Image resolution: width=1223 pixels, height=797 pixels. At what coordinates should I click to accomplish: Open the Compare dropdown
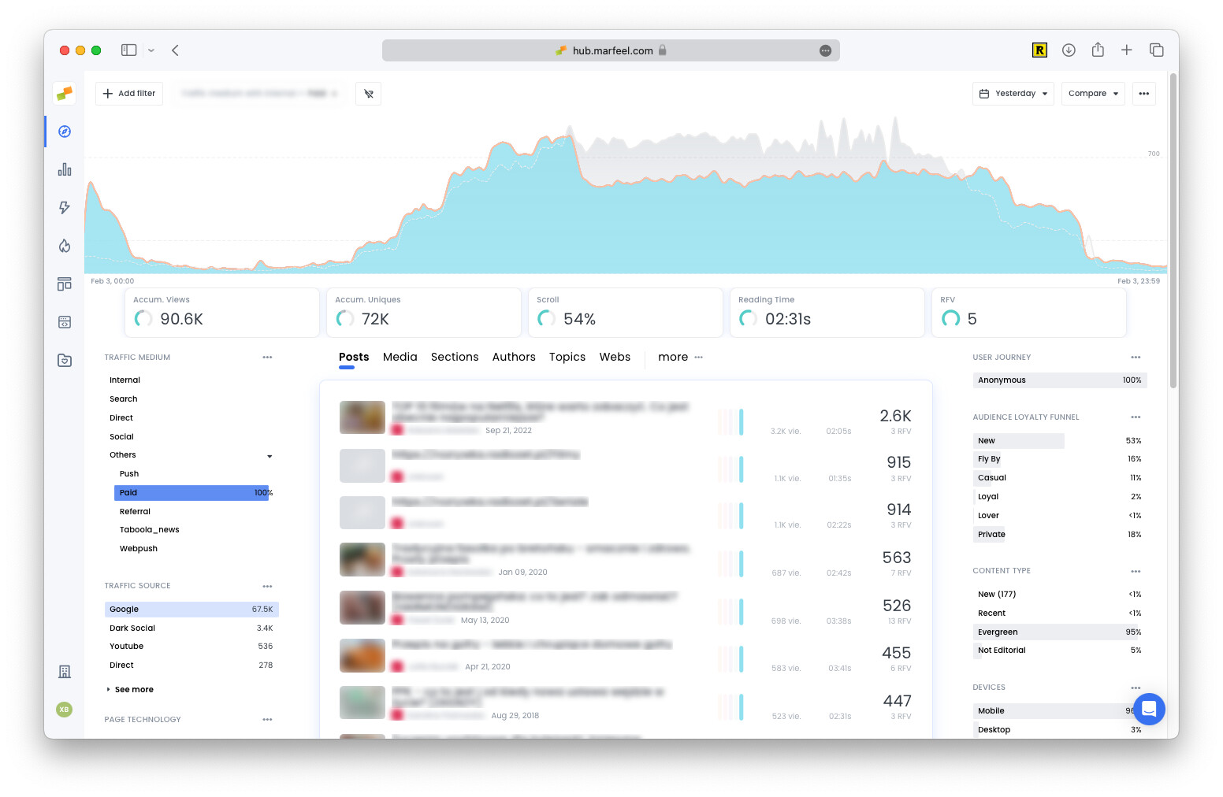[x=1093, y=93]
